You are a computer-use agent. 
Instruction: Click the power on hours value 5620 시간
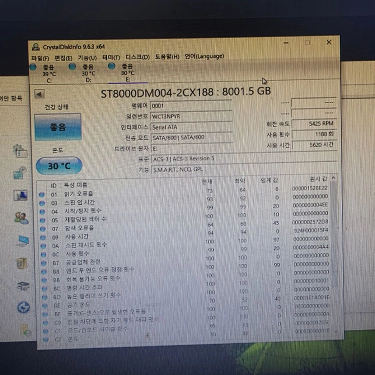[314, 145]
